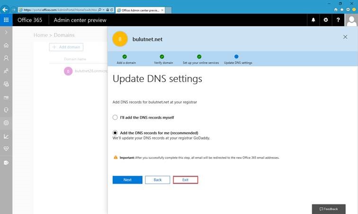The width and height of the screenshot is (358, 214).
Task: Open the Feedback button
Action: point(329,209)
